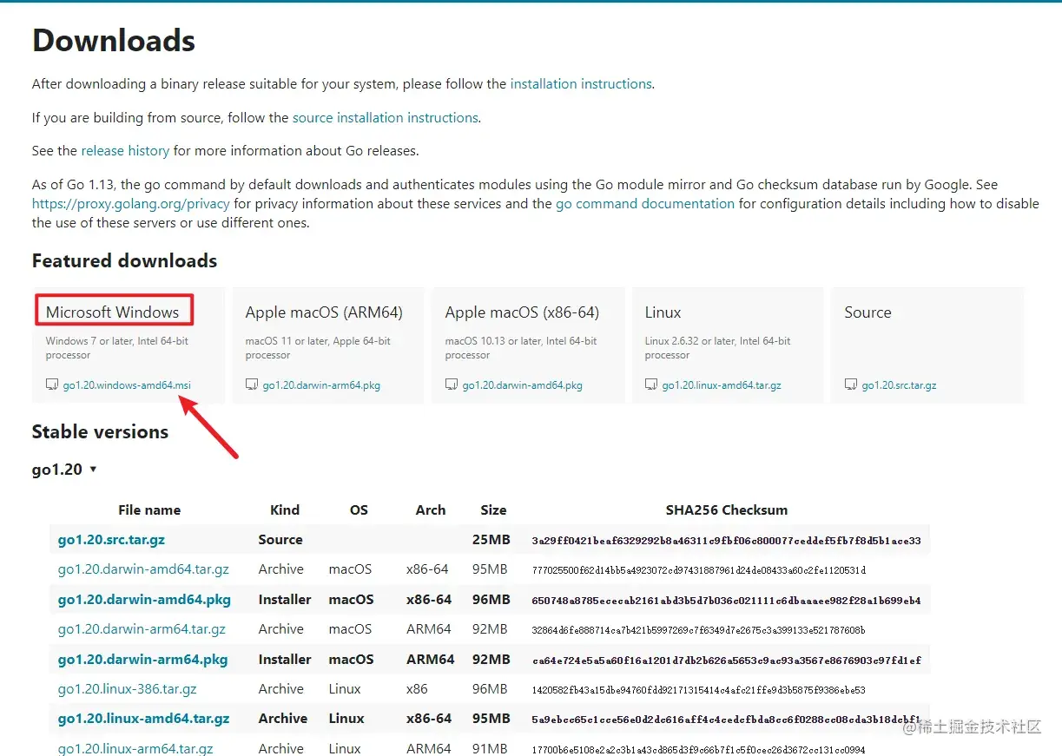Click x86 arch in linux-386 row
1062x756 pixels.
click(417, 689)
